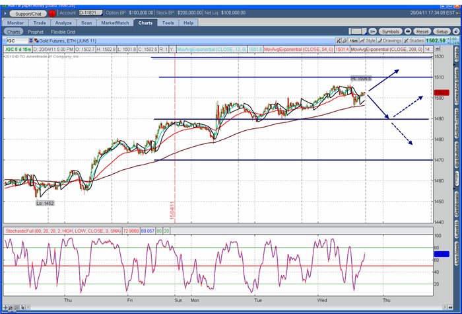Open the grid layout selector dropdown

point(357,31)
